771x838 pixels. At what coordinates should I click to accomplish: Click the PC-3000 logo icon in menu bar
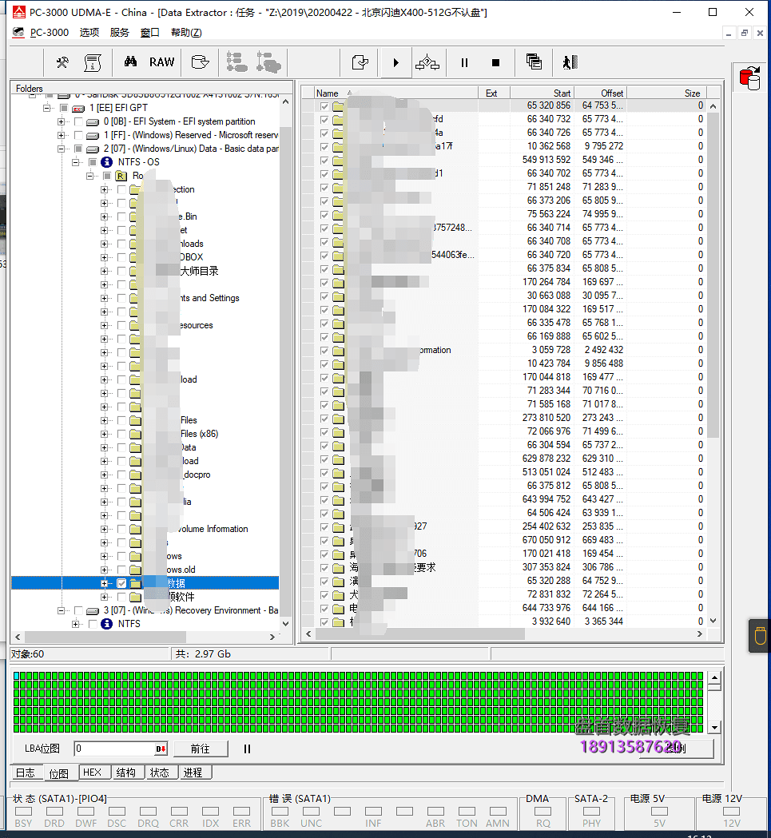click(18, 33)
